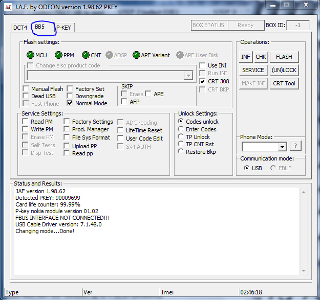Click the scroll up arrow in results log
Viewport: 320px width, 300px height.
304,192
